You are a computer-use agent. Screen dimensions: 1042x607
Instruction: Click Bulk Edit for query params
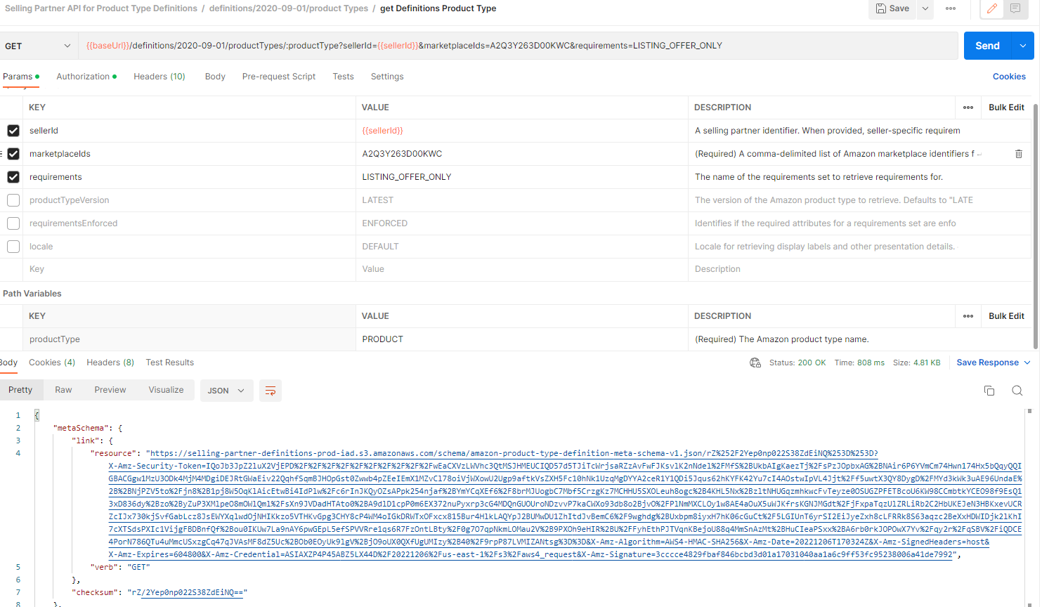pyautogui.click(x=1006, y=107)
